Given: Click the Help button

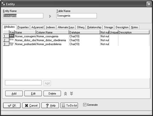Looking at the screenshot, I should [x=50, y=105].
